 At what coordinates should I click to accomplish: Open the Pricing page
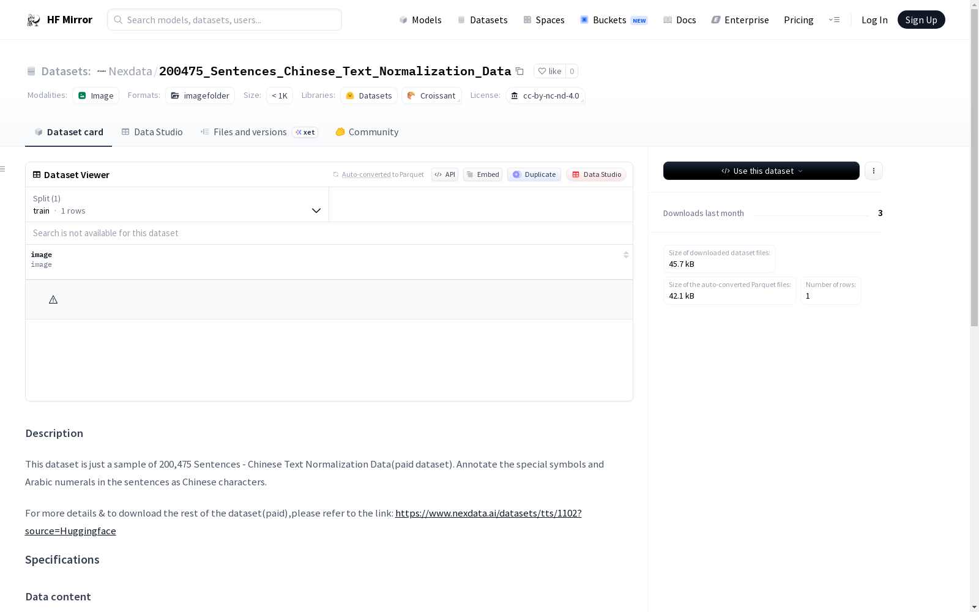point(798,20)
